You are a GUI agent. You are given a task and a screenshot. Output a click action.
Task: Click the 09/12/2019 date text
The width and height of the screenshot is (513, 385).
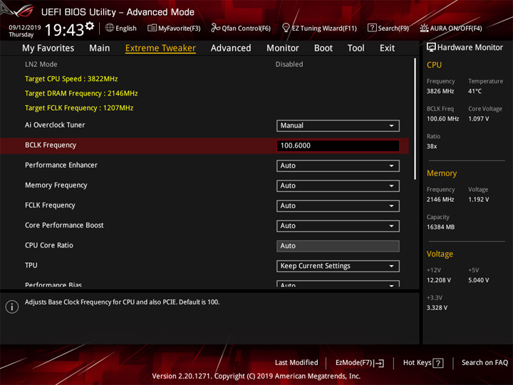click(24, 27)
